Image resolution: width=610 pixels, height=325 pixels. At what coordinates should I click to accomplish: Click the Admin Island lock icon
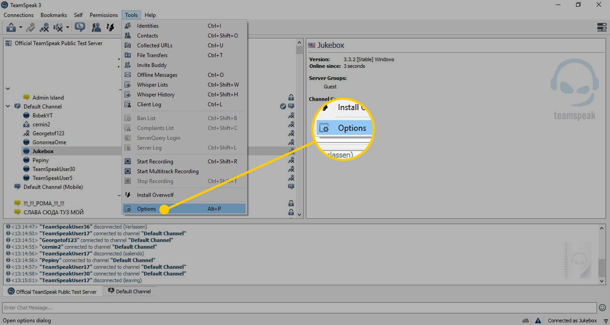tap(291, 98)
